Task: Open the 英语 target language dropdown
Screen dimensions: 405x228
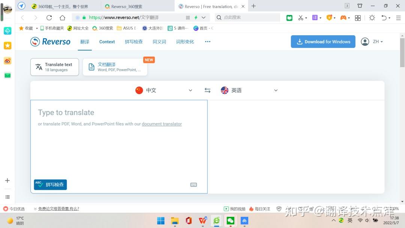Action: [249, 90]
